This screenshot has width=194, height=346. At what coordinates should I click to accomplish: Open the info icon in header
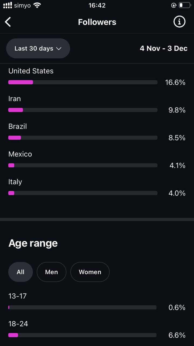(179, 22)
